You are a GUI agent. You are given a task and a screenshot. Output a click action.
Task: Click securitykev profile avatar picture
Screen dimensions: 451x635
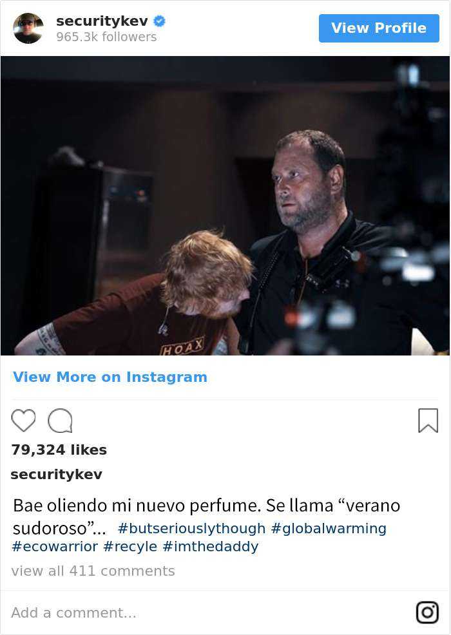(x=28, y=28)
